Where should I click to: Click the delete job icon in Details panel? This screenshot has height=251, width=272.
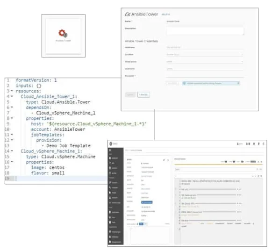click(x=168, y=160)
